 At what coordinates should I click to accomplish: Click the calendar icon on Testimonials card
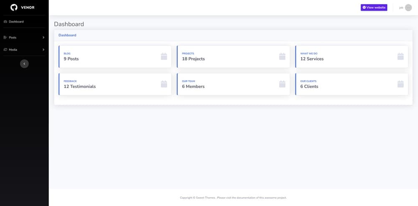point(164,84)
